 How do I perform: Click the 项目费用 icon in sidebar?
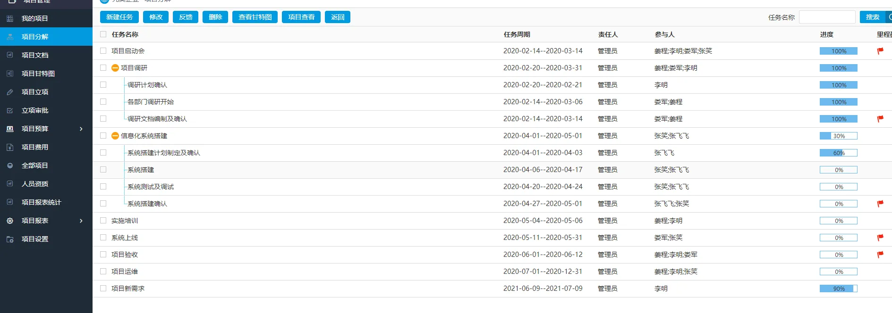(10, 147)
